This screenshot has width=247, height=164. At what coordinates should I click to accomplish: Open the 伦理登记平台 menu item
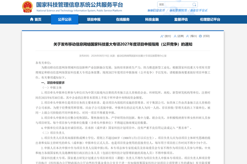point(210,19)
